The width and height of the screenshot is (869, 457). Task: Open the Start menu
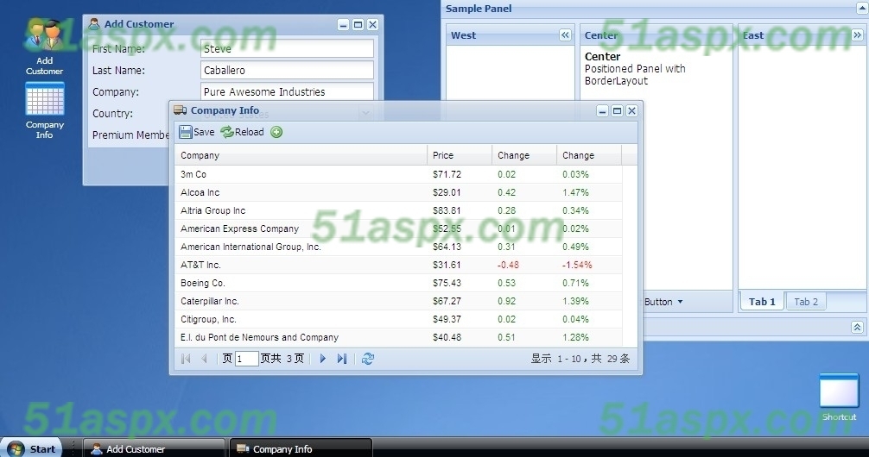[x=32, y=448]
